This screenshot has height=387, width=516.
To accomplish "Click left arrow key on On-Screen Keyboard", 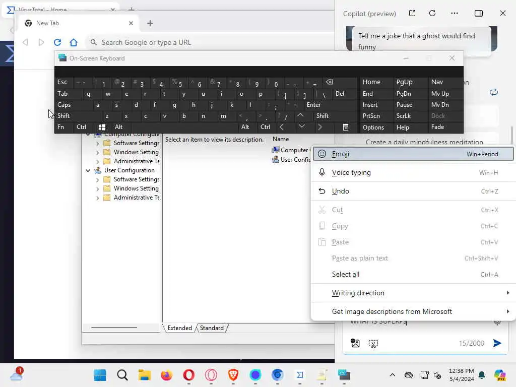I will coord(282,127).
